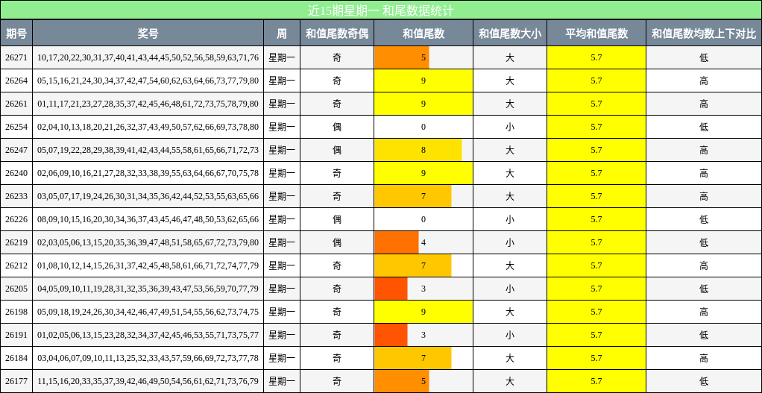The width and height of the screenshot is (762, 393).
Task: Select period number 26247
Action: (16, 150)
